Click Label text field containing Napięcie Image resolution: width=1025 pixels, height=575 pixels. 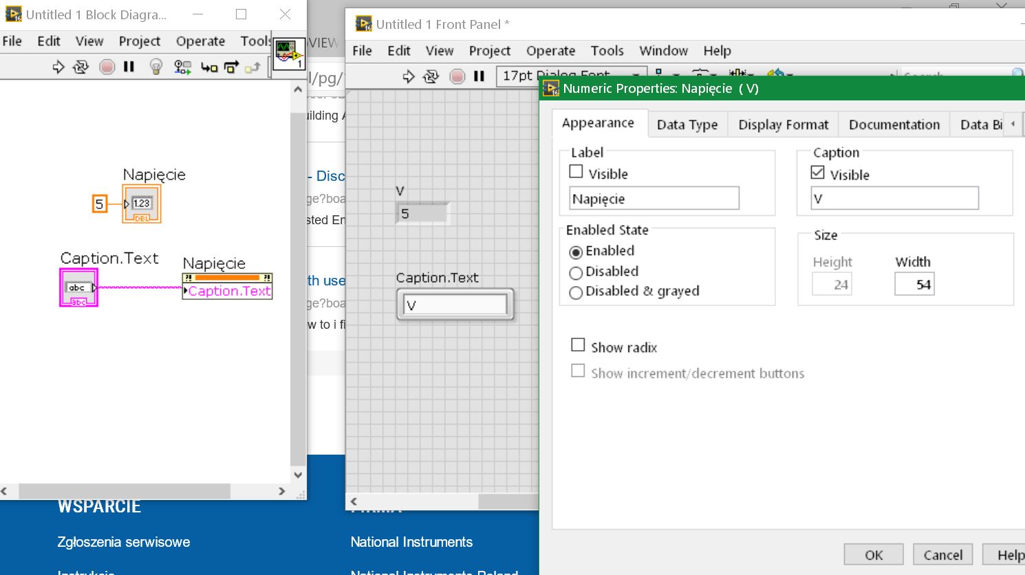pyautogui.click(x=654, y=199)
